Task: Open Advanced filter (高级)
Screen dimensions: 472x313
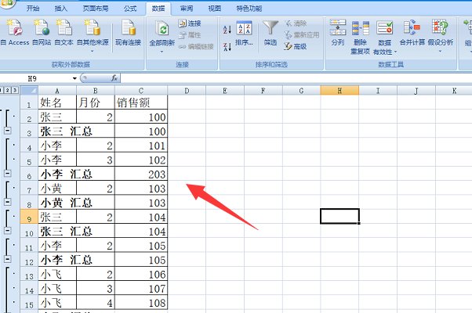Action: tap(296, 47)
